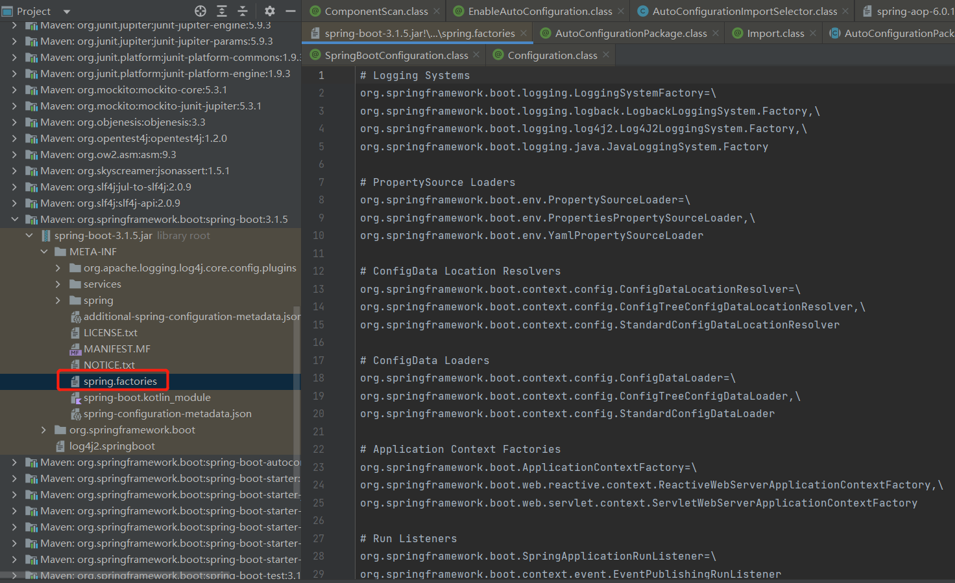Click the spring-boot-3.1.5.jar archive icon
This screenshot has height=583, width=955.
click(46, 236)
